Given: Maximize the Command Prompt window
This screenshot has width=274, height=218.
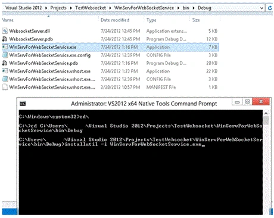Looking at the screenshot, I should (x=247, y=102).
